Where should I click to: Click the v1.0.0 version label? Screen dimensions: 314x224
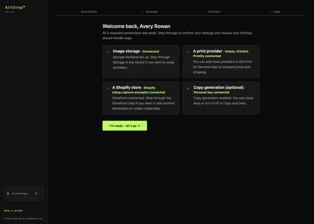coord(9,12)
